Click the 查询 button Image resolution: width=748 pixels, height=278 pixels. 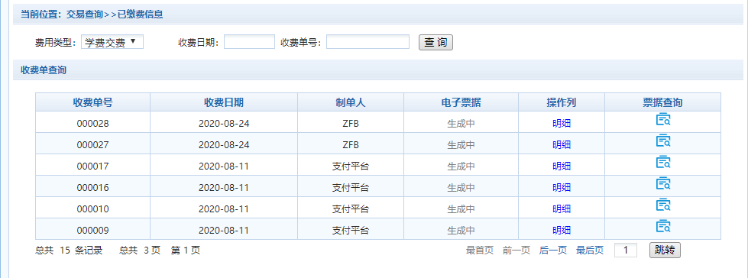(436, 43)
